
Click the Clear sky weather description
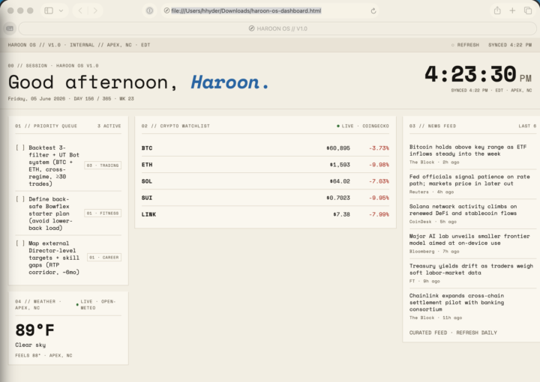30,345
